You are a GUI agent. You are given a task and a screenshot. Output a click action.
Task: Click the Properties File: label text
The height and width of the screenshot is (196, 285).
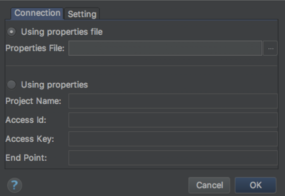35,49
